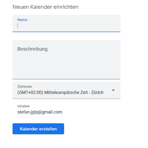148x148 pixels.
Task: Click the Zeitzone dropdown arrow icon
Action: (113, 90)
